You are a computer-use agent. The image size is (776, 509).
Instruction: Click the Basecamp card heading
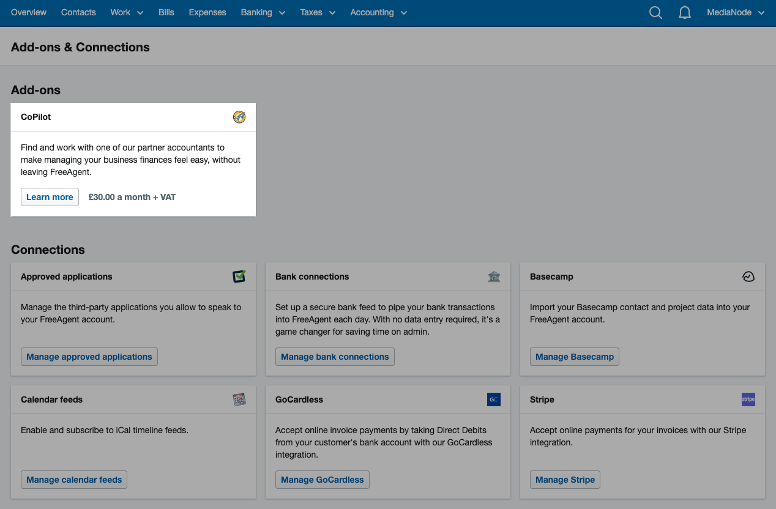click(x=551, y=277)
